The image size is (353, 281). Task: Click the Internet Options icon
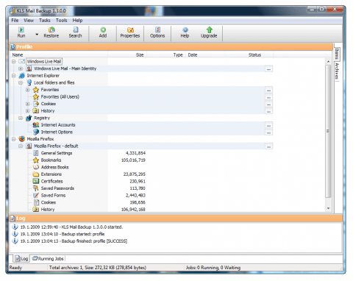[36, 132]
